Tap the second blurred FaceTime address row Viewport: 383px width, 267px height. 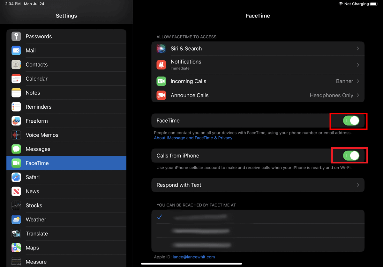pyautogui.click(x=200, y=231)
